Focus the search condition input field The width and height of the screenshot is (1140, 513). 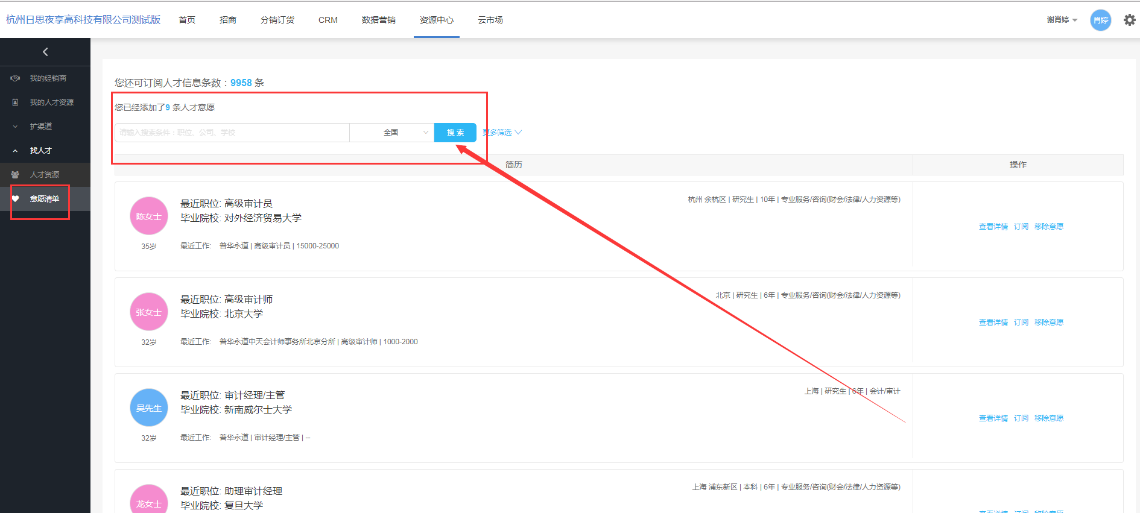(232, 133)
